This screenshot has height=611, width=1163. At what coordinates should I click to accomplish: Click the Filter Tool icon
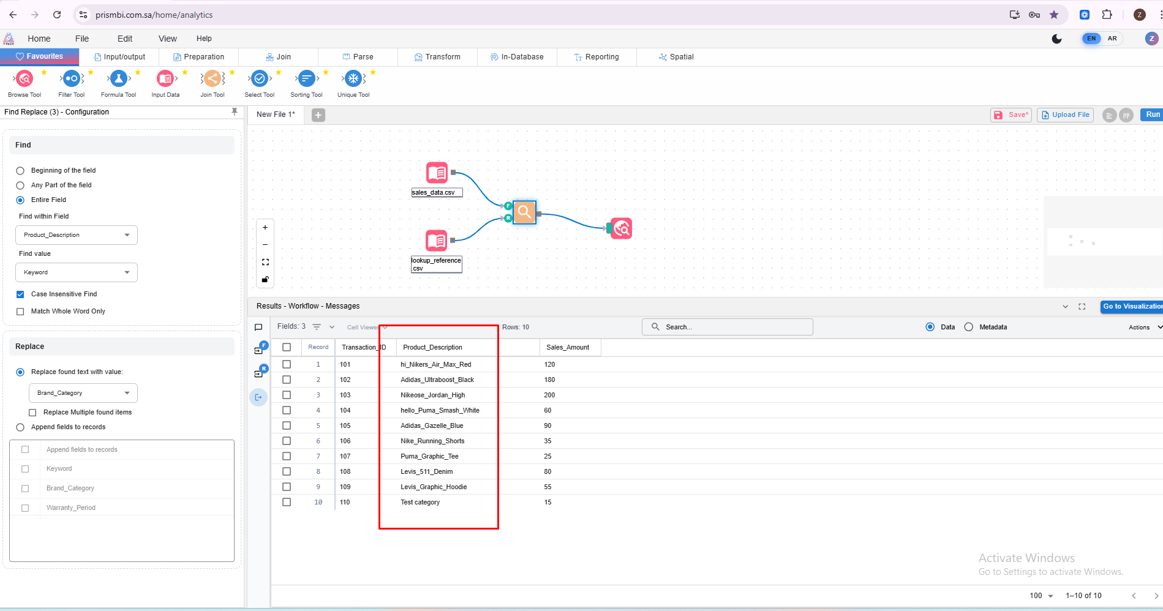coord(72,79)
